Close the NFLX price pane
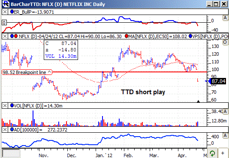Screen dimensions: 229x158 point(5,36)
